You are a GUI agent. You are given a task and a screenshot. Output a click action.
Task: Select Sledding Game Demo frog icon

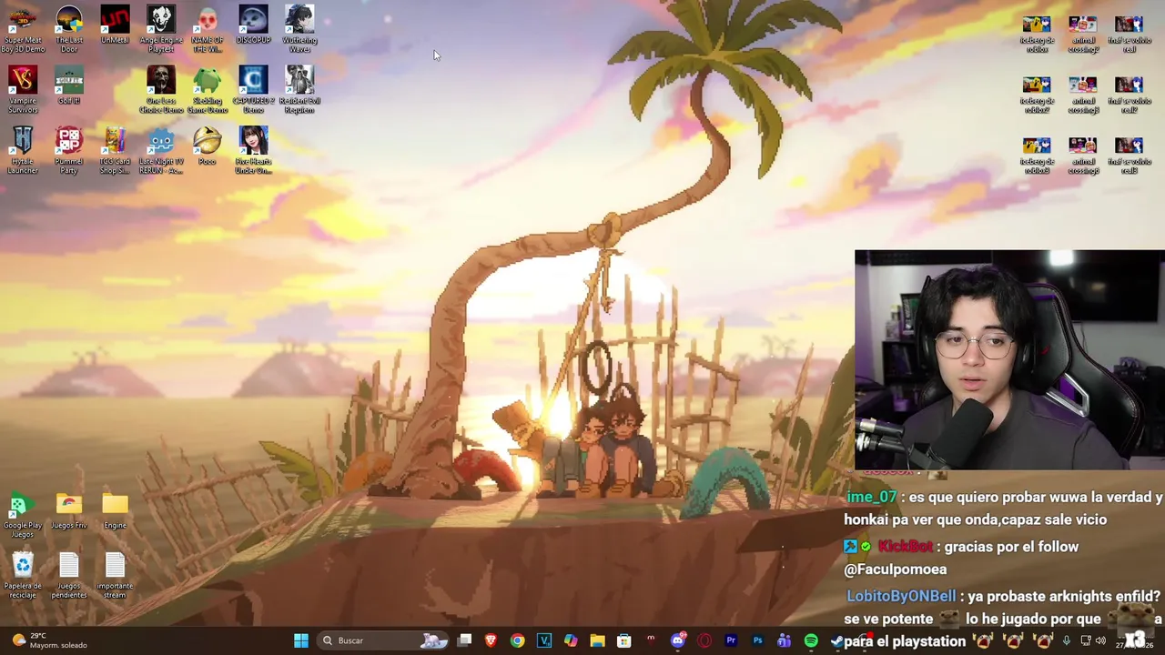click(208, 90)
